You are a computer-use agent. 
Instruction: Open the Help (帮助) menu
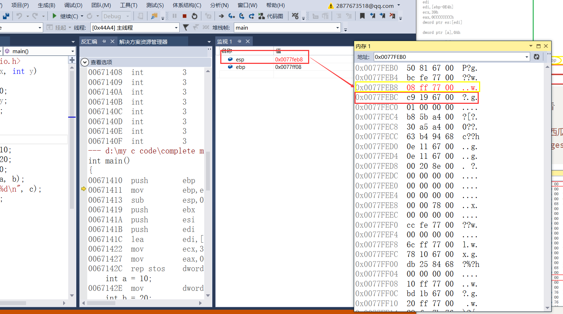click(x=276, y=5)
